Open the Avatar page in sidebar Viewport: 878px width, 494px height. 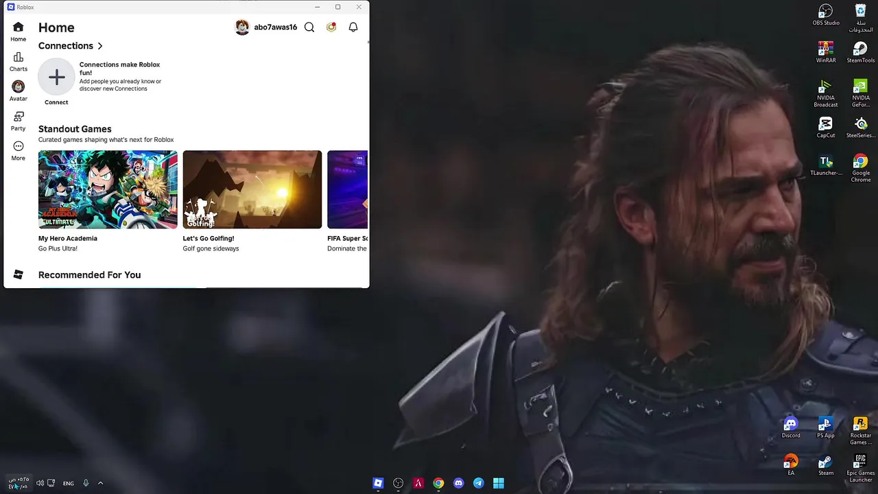click(x=19, y=91)
